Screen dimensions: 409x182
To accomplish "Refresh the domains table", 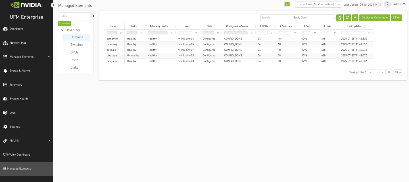I will pos(347,17).
